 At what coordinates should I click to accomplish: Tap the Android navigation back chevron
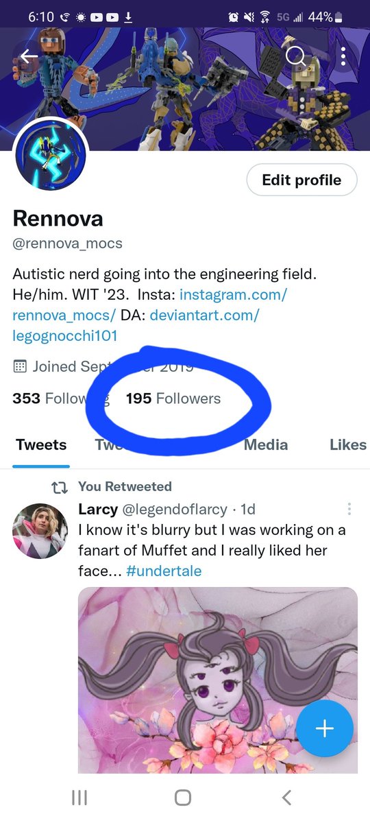pyautogui.click(x=287, y=797)
